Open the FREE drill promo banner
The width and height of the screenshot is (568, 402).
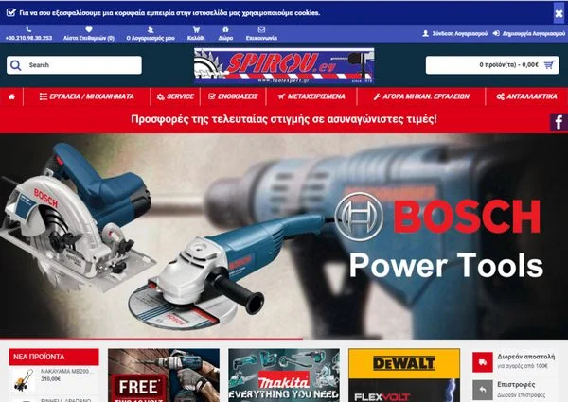point(164,376)
